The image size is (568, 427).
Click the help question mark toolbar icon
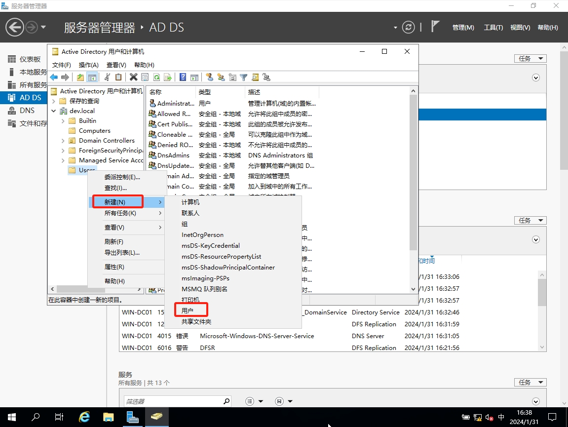click(x=183, y=77)
